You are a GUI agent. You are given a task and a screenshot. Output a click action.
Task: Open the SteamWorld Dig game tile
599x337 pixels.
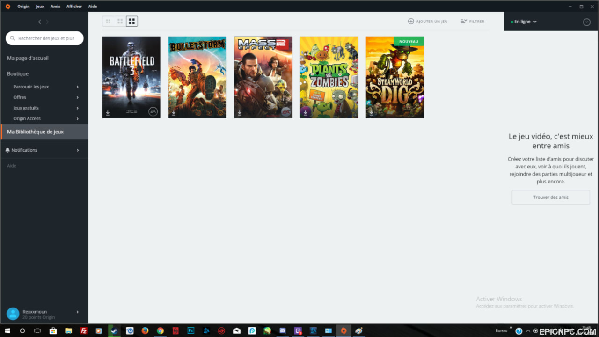395,77
